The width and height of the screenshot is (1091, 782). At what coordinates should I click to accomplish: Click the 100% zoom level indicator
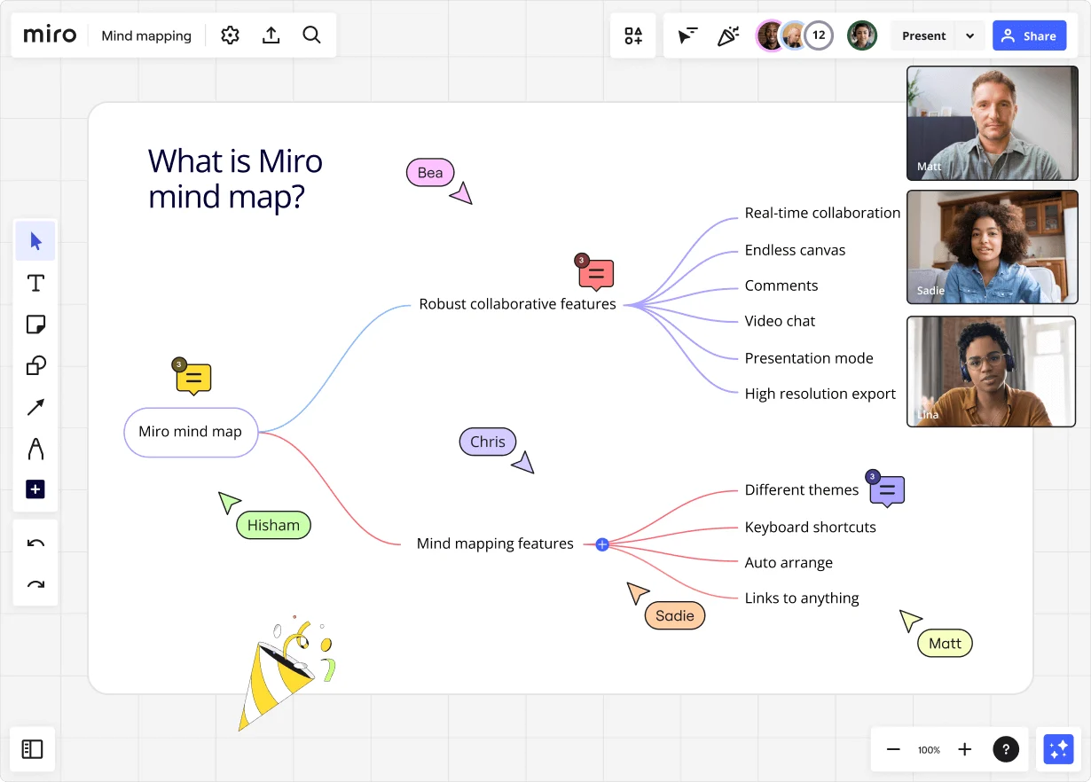click(x=929, y=749)
